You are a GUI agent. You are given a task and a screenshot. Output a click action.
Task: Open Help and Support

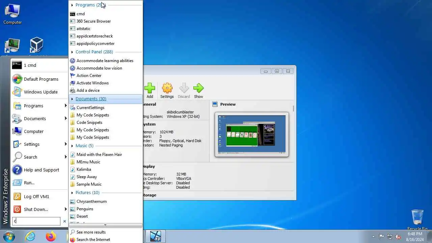tap(39, 170)
